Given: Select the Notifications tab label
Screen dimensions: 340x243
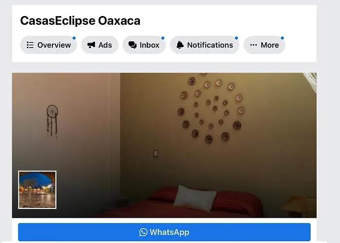Looking at the screenshot, I should [x=210, y=45].
